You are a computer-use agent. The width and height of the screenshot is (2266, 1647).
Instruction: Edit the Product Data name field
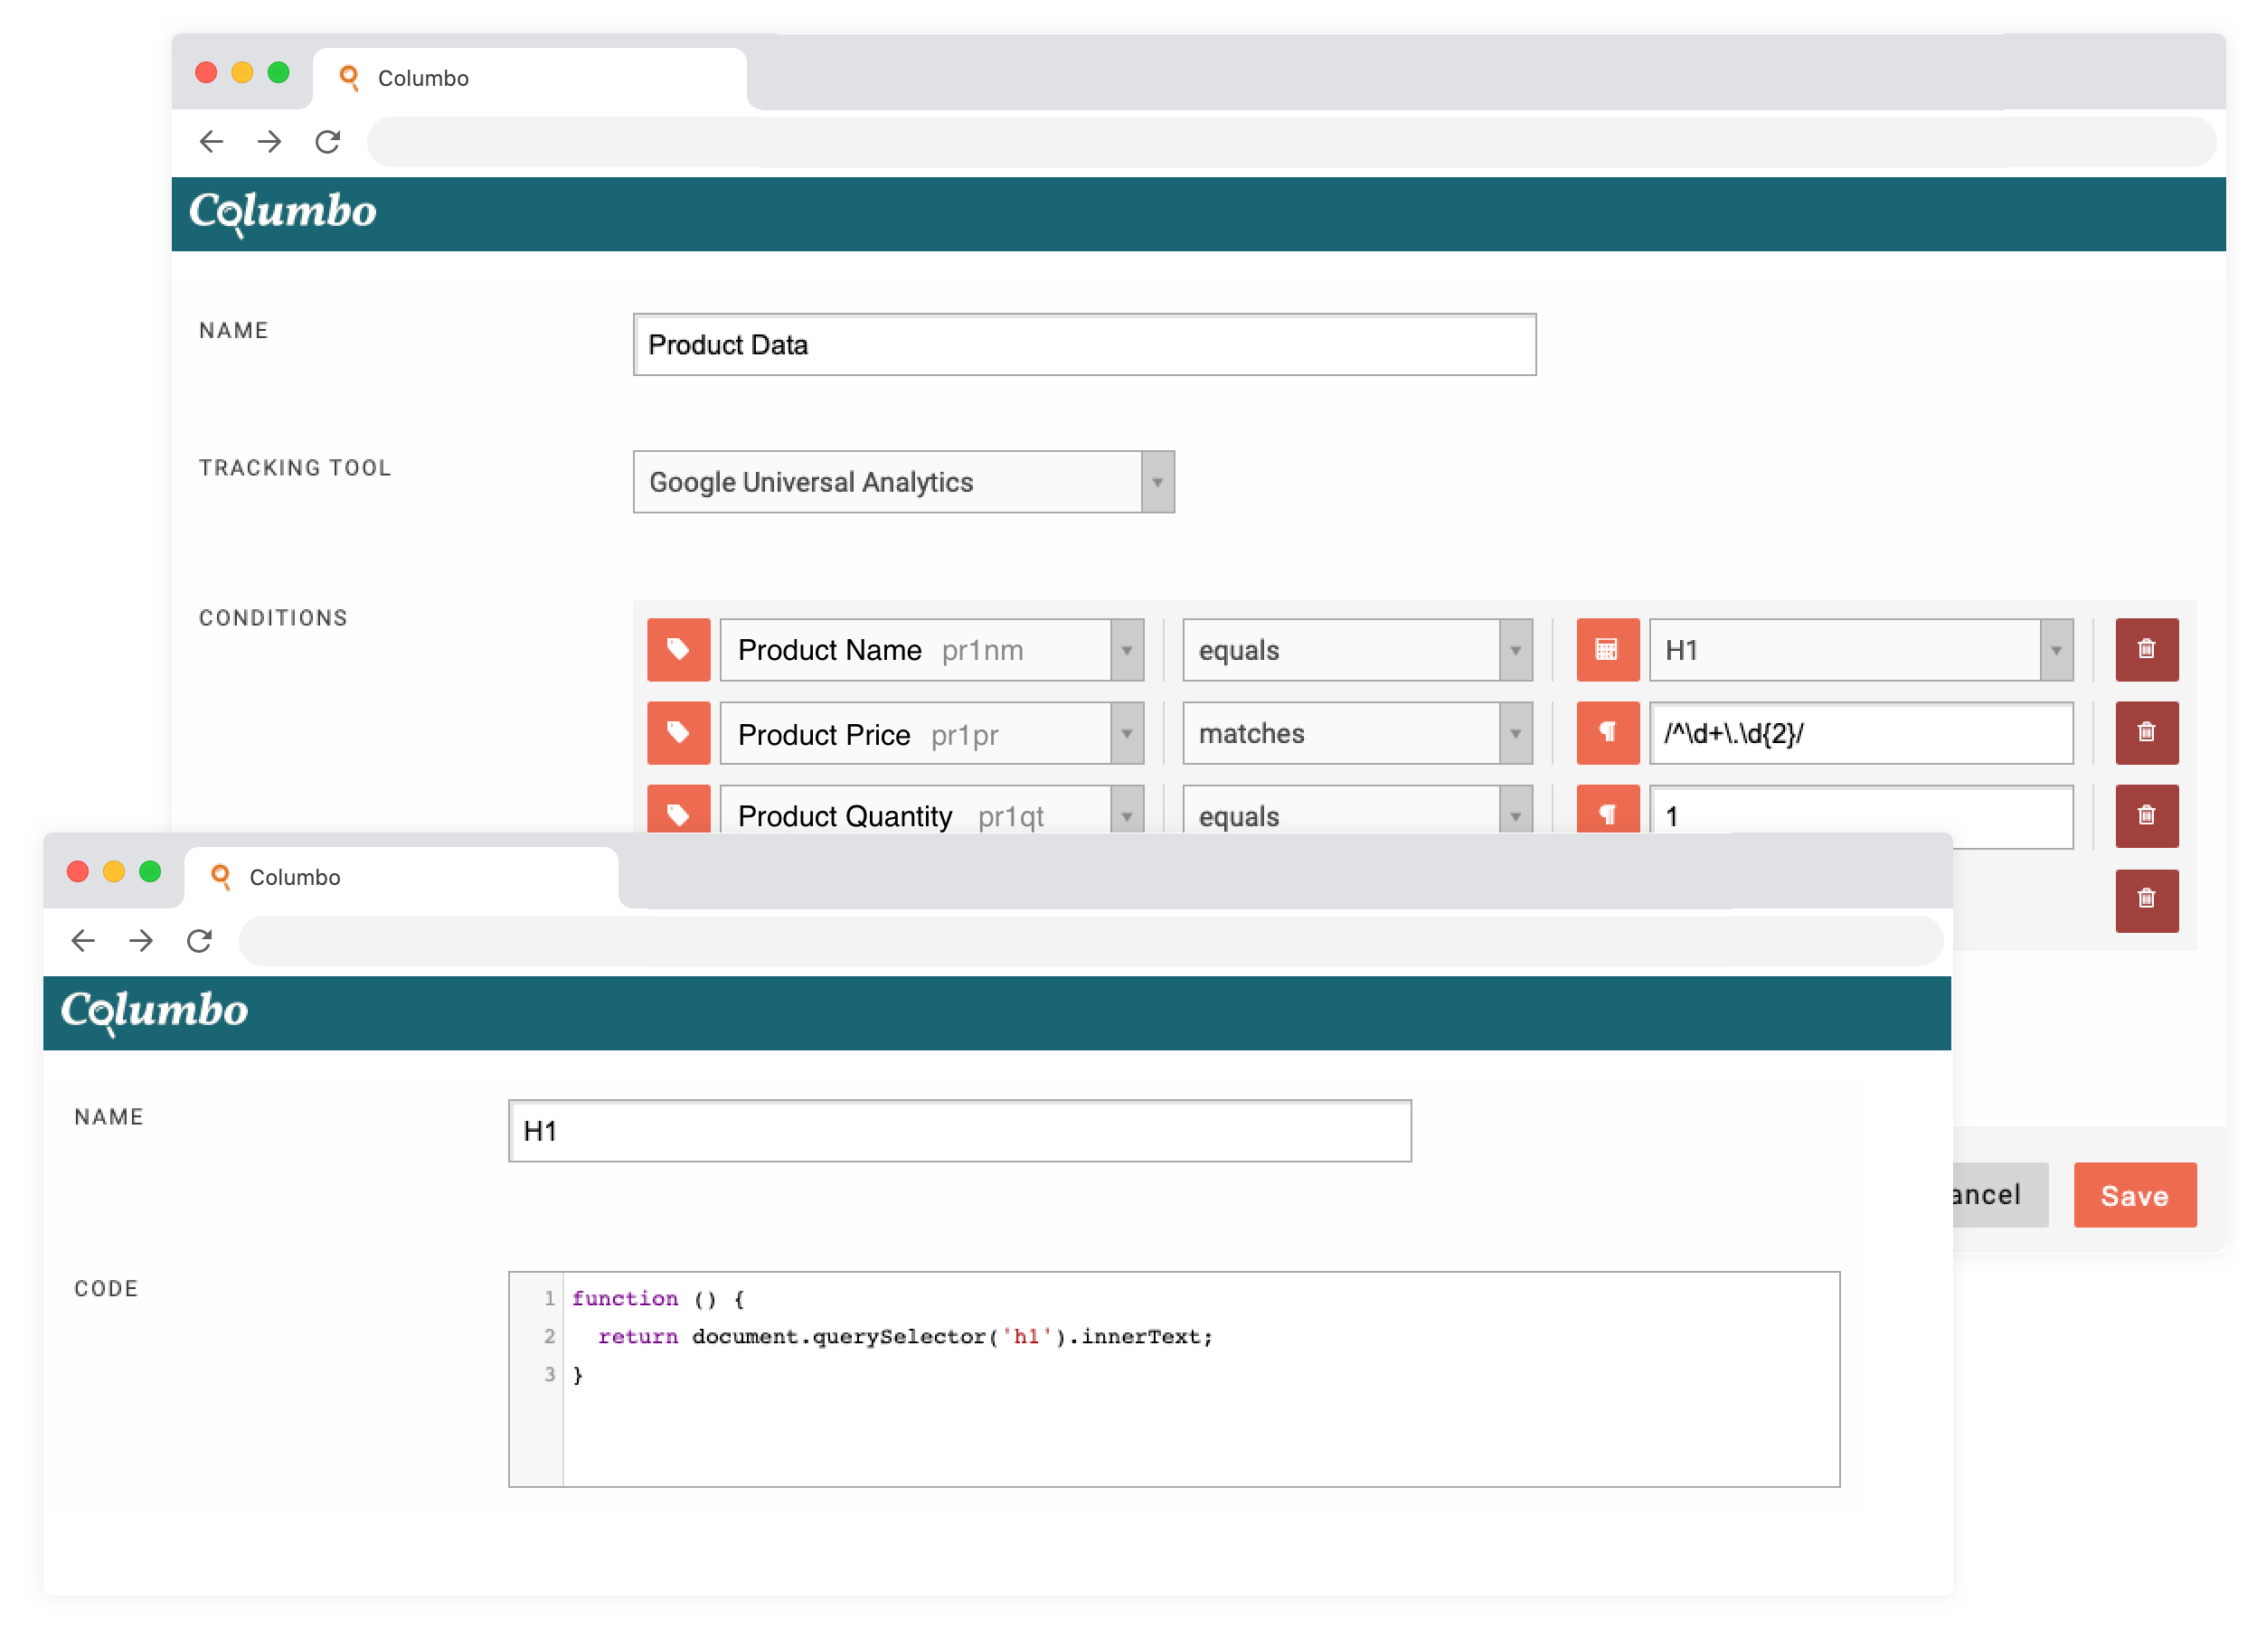pyautogui.click(x=1084, y=345)
